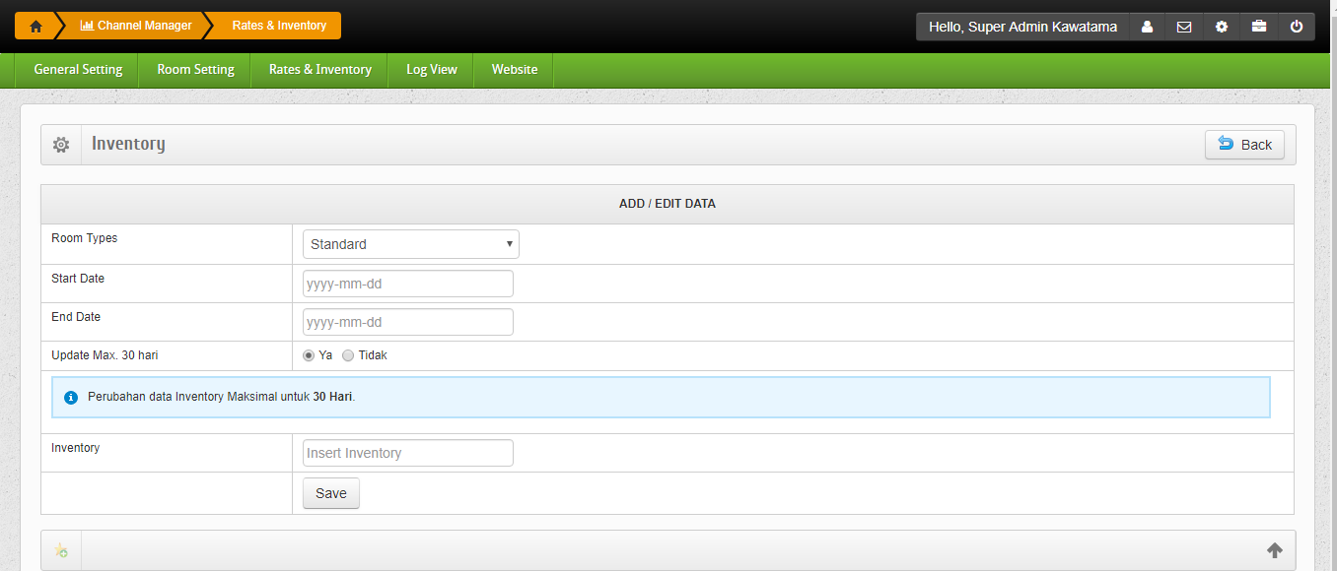Open the Room Types dropdown

click(x=410, y=244)
